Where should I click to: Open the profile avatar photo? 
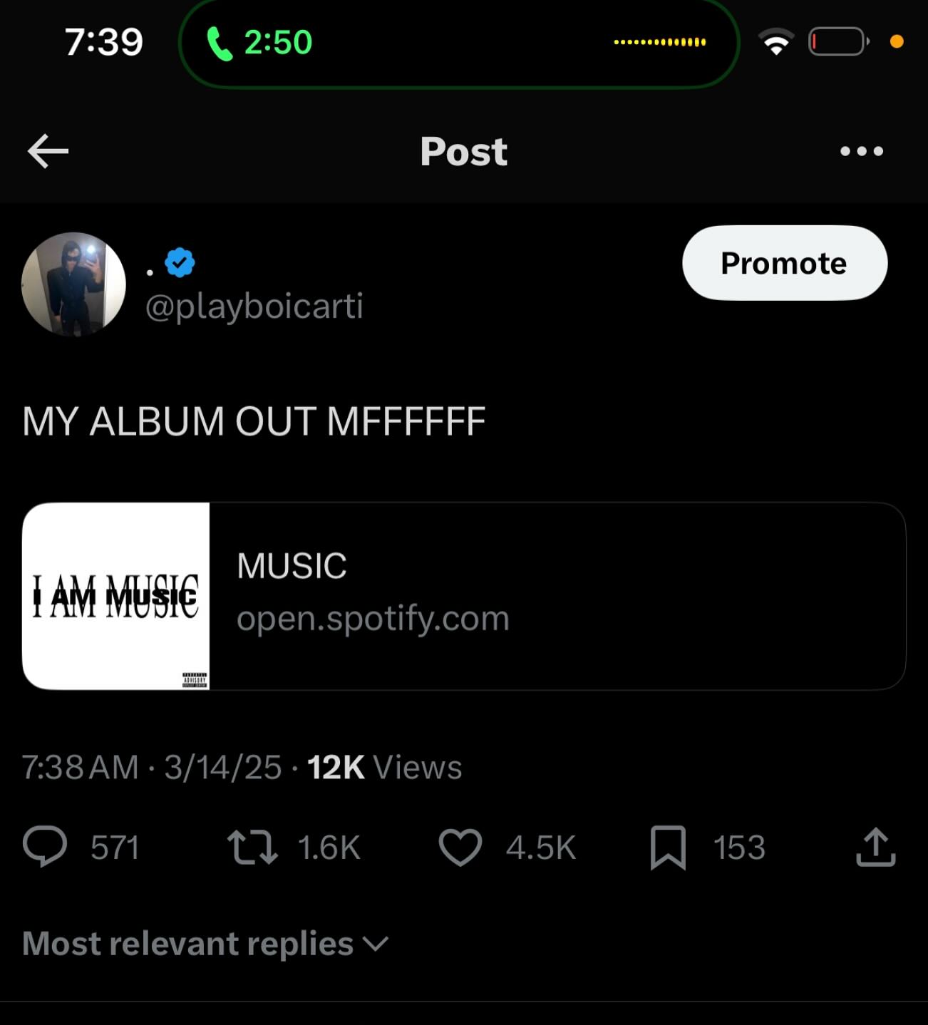73,284
